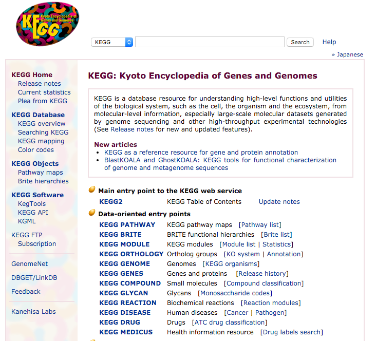Image resolution: width=376 pixels, height=341 pixels.
Task: Open the Help link
Action: pyautogui.click(x=329, y=42)
